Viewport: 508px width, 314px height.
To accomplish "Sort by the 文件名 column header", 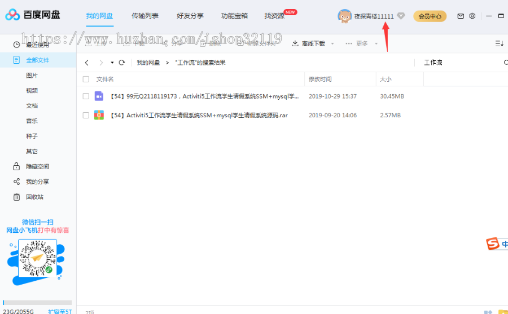I will 104,79.
